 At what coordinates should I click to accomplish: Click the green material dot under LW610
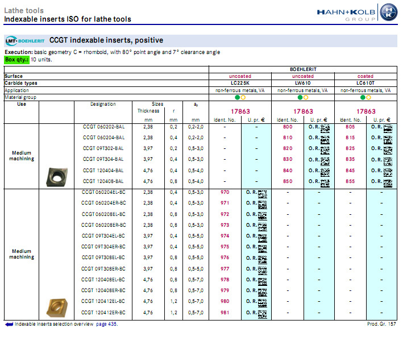coord(300,97)
